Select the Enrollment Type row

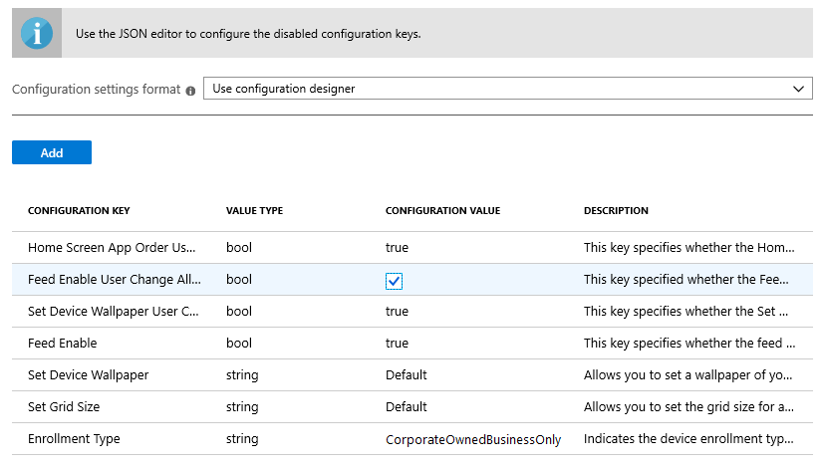click(74, 439)
